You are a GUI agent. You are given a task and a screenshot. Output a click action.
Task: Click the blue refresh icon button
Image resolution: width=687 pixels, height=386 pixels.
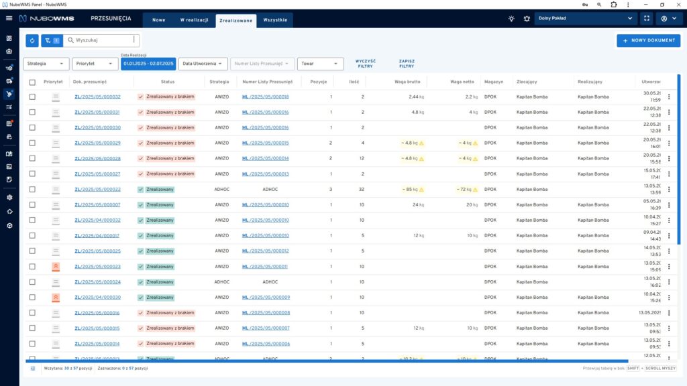click(x=32, y=40)
